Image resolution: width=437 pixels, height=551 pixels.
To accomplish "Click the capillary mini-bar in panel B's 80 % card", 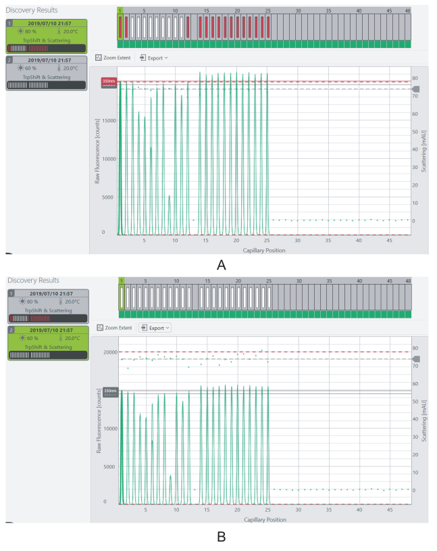I will click(48, 318).
